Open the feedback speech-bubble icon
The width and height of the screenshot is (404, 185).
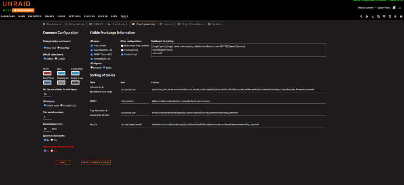coord(384,16)
